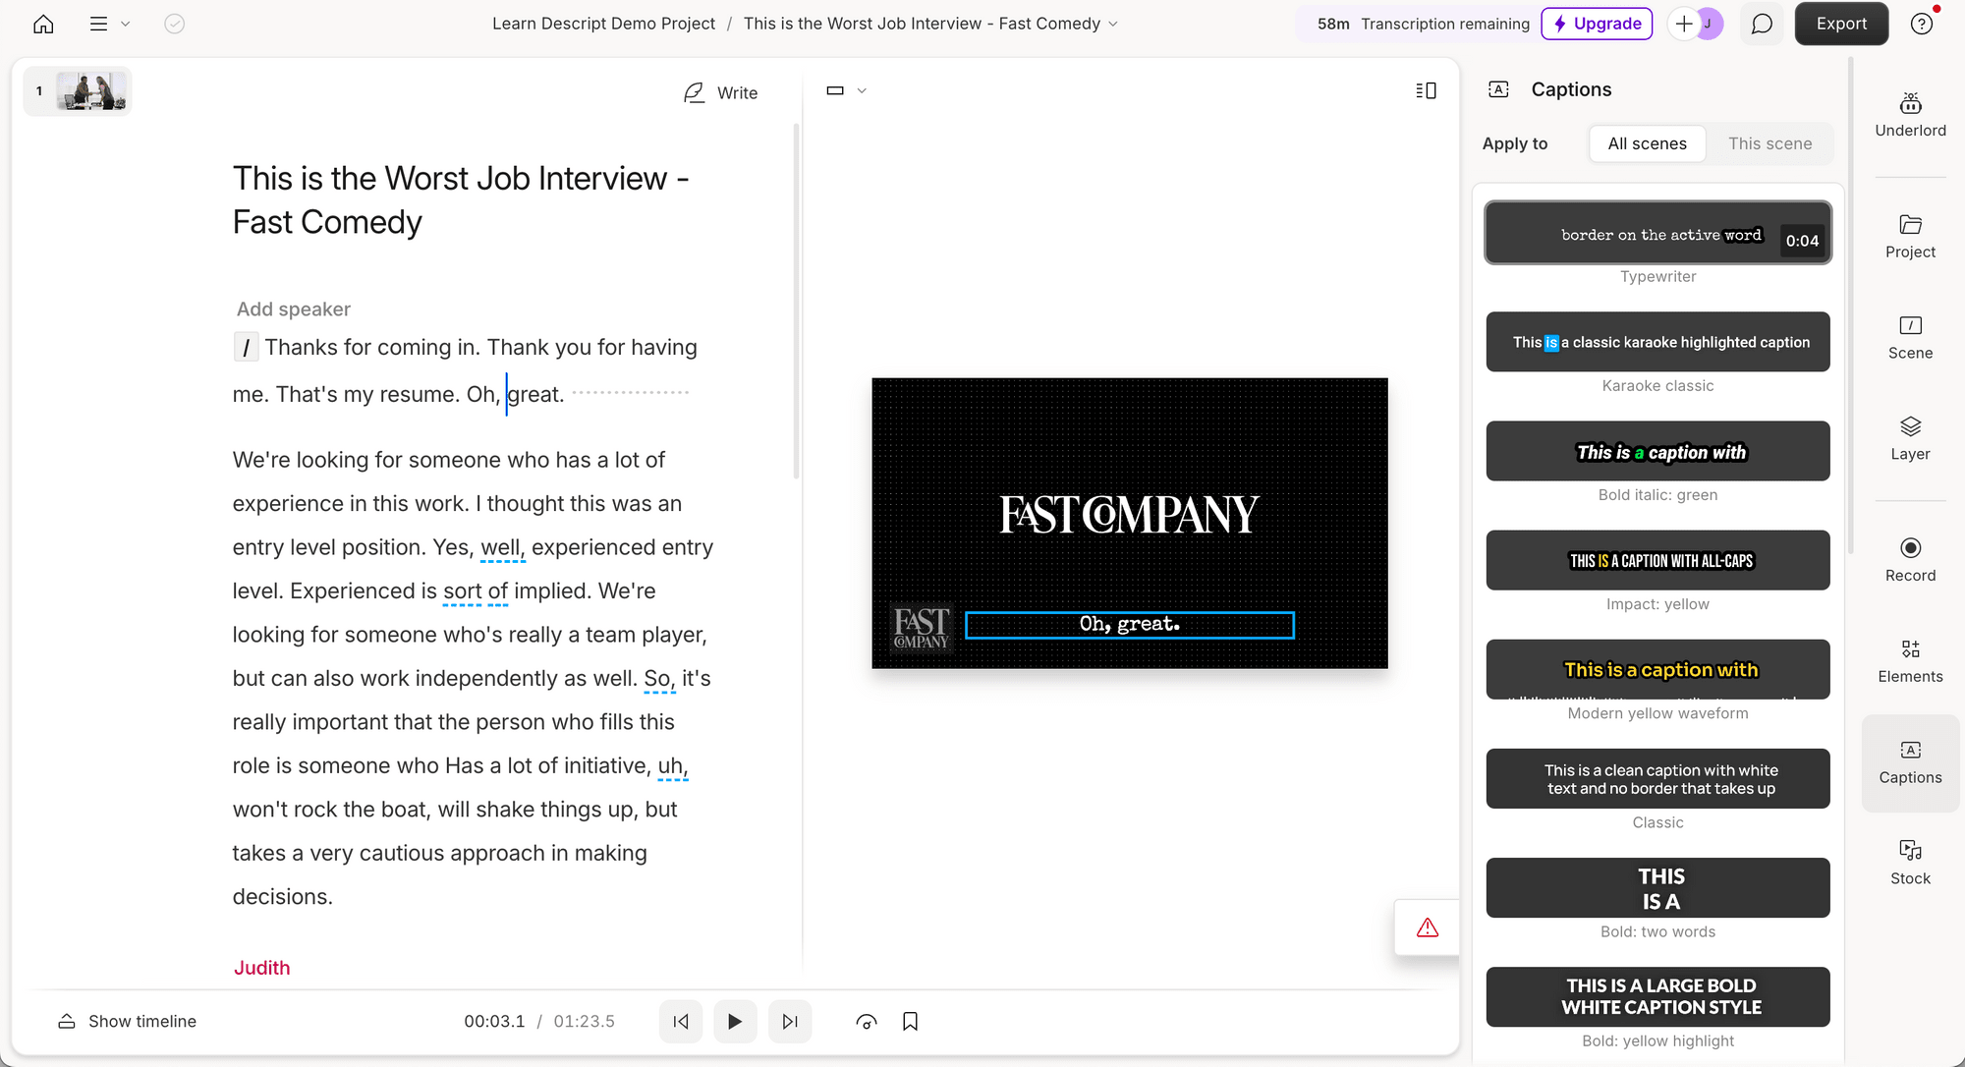Click Show timeline
The width and height of the screenshot is (1965, 1067).
pos(127,1022)
